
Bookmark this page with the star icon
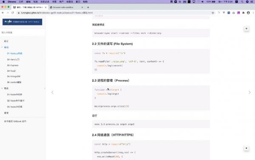pos(213,13)
